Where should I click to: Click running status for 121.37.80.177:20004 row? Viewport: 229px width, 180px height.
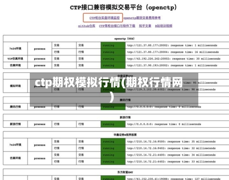(x=113, y=52)
